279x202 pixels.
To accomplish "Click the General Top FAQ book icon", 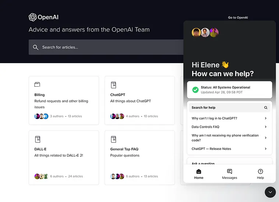I will (x=113, y=139).
